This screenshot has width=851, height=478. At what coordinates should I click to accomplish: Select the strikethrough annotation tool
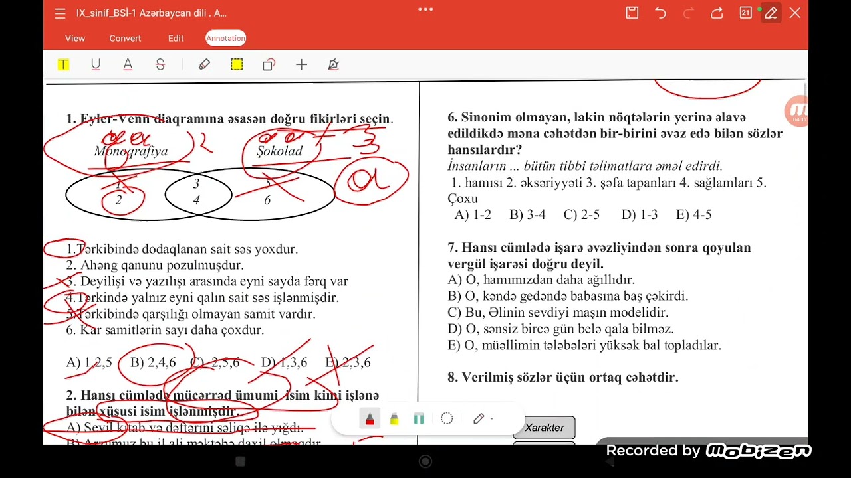(160, 64)
